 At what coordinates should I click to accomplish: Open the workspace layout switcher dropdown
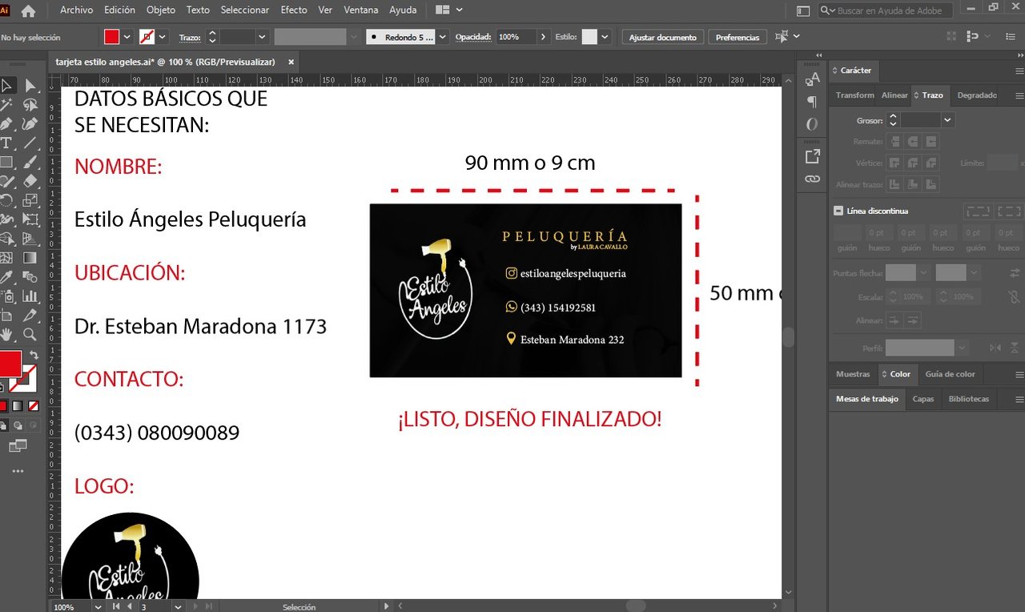click(449, 10)
